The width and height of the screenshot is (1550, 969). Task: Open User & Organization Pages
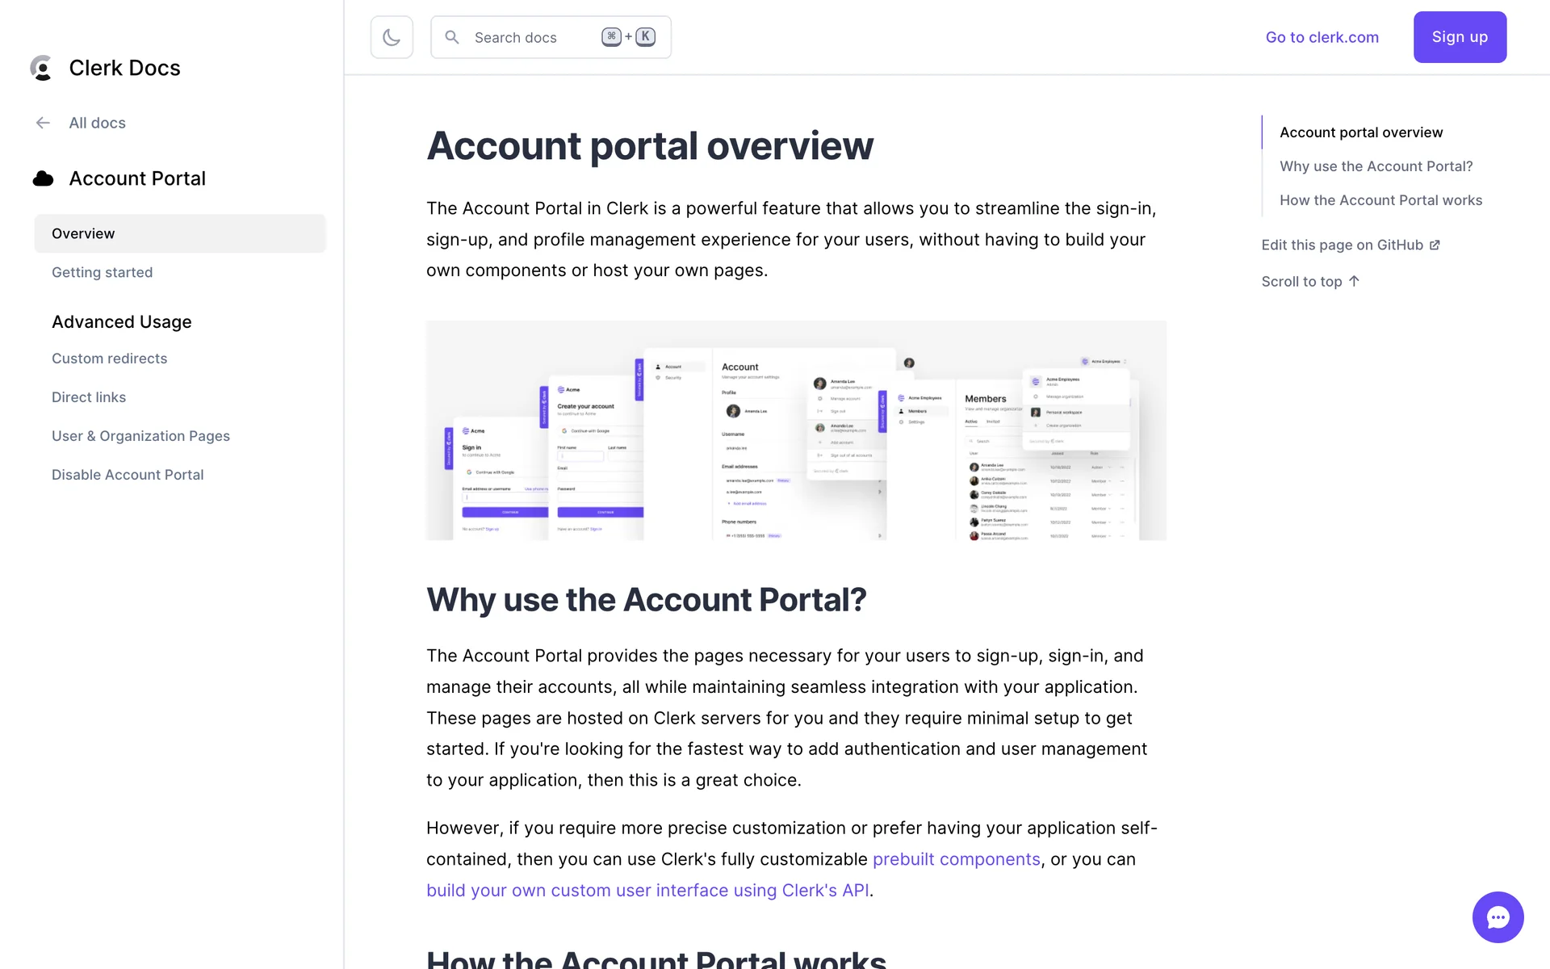tap(140, 436)
